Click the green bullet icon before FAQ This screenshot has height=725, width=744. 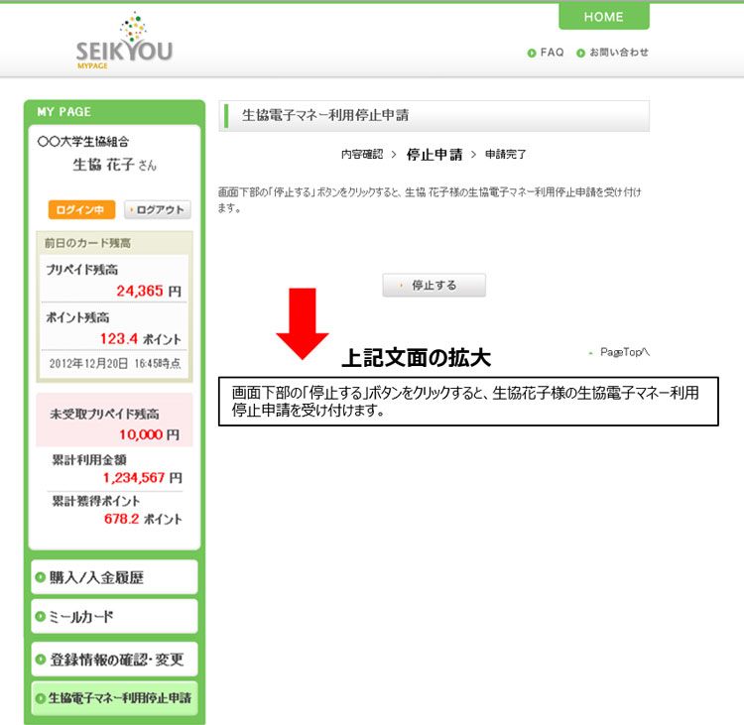point(532,53)
